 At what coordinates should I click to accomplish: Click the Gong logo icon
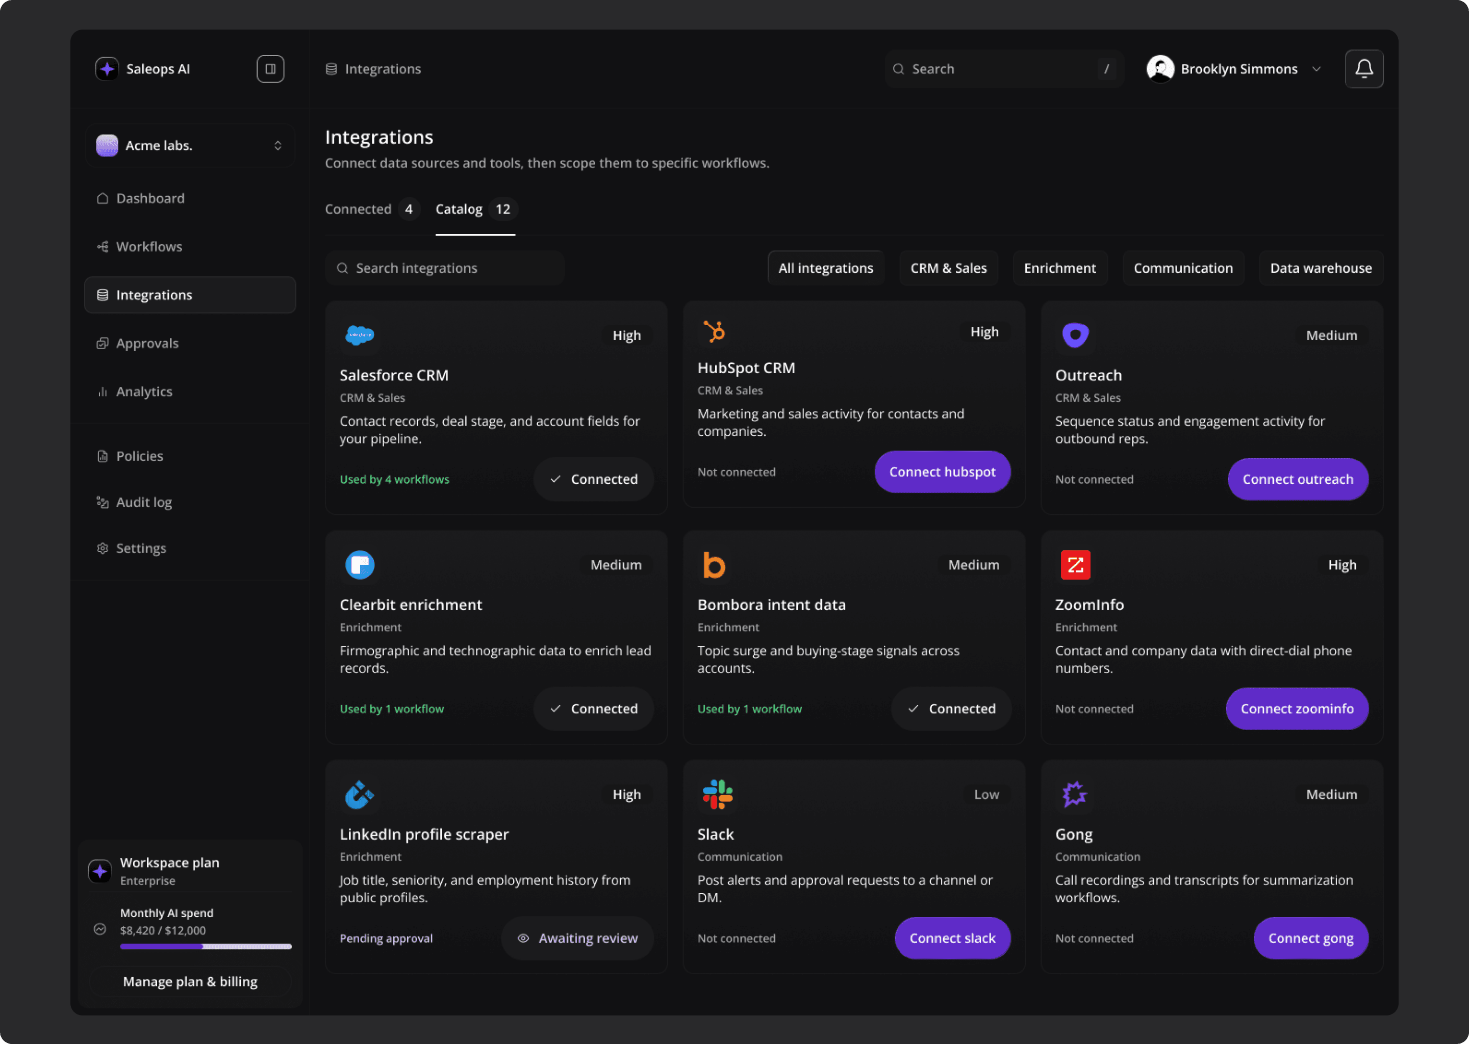coord(1074,795)
